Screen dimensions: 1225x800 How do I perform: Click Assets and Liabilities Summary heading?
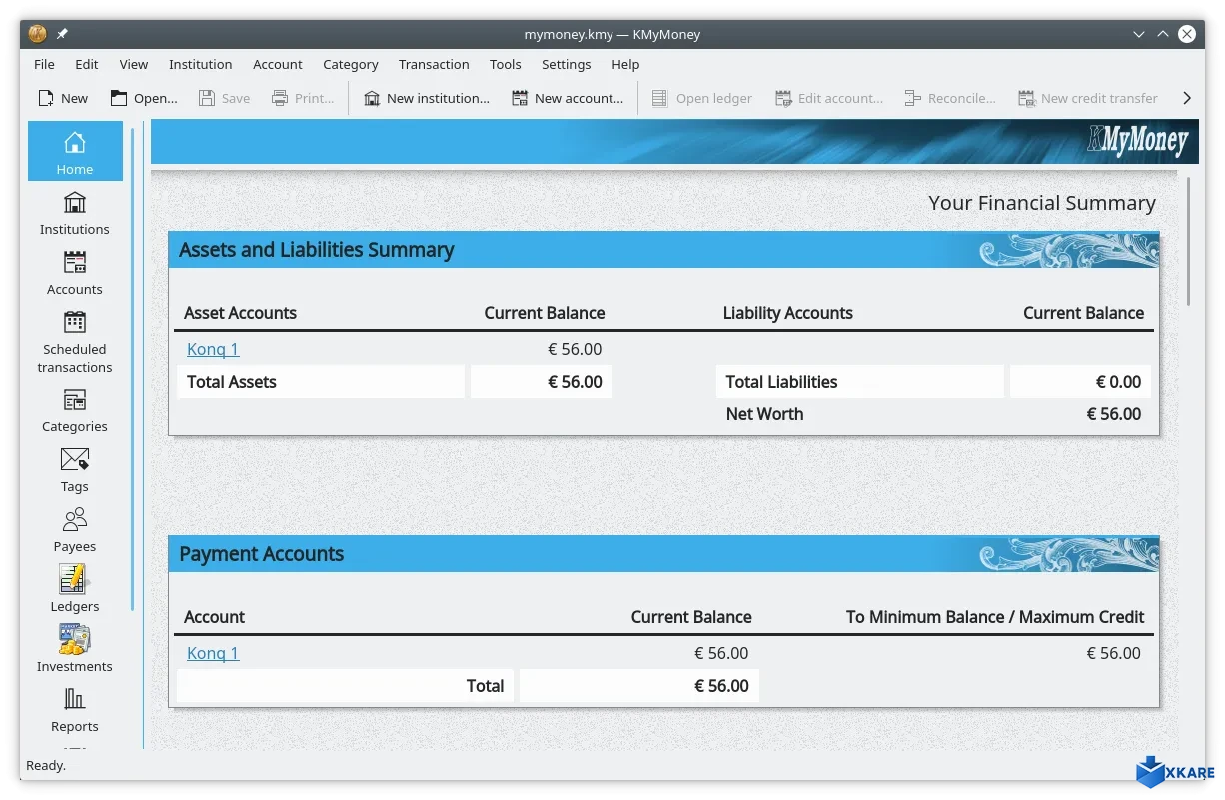coord(317,250)
